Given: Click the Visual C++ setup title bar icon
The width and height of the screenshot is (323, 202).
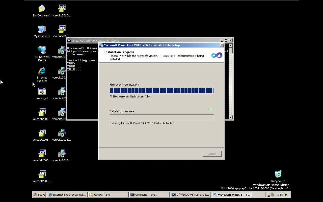Looking at the screenshot, I should pyautogui.click(x=101, y=45).
